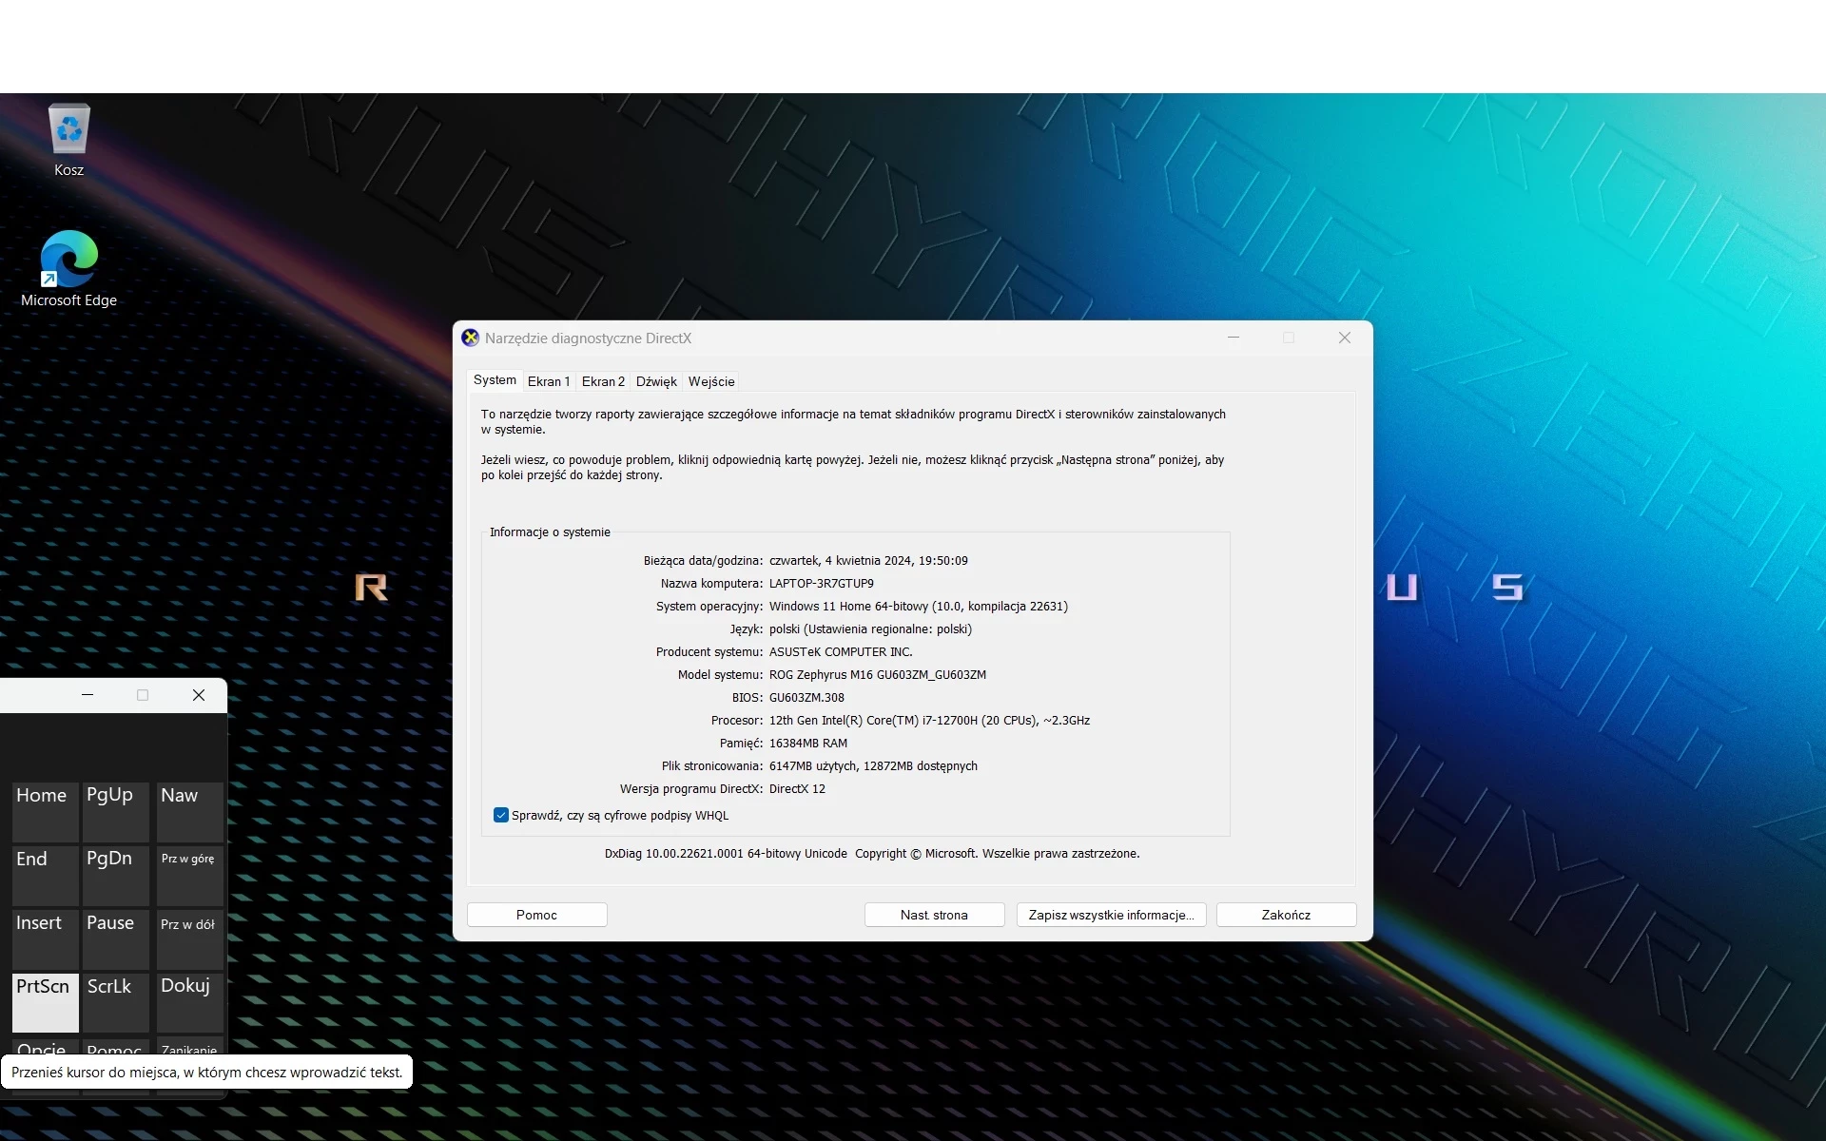
Task: Switch to the System tab
Action: tap(495, 380)
